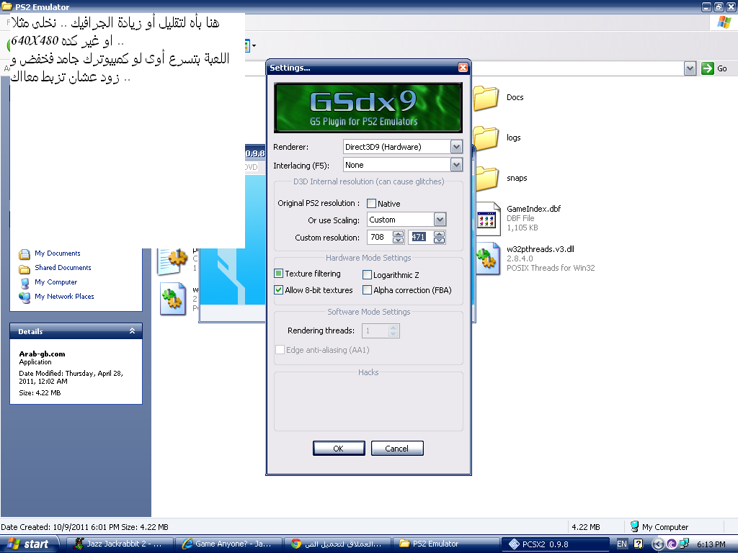Screen dimensions: 738x553
Task: Open the My Documents link
Action: tap(58, 253)
